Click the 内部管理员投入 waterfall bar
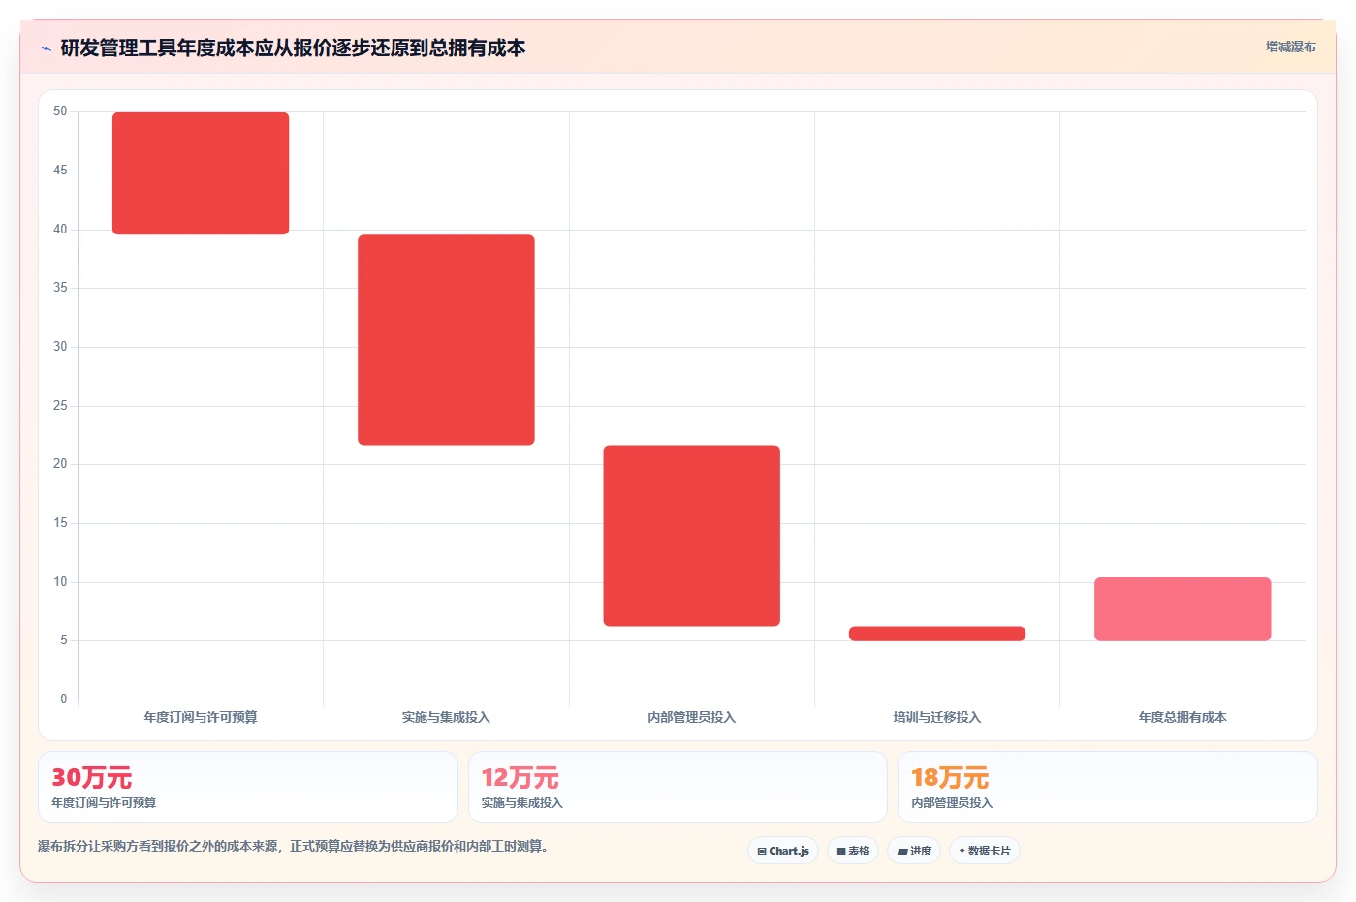 coord(691,536)
